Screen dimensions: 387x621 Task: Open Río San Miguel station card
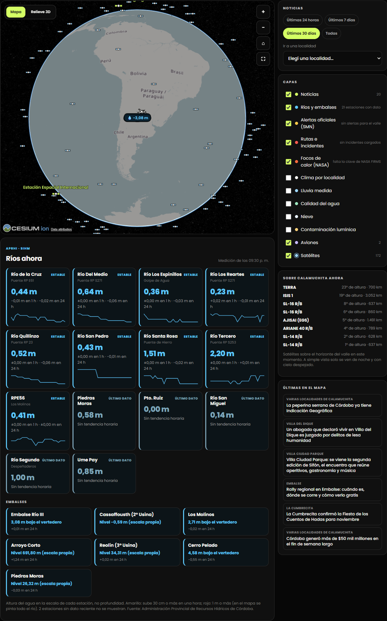pyautogui.click(x=237, y=421)
